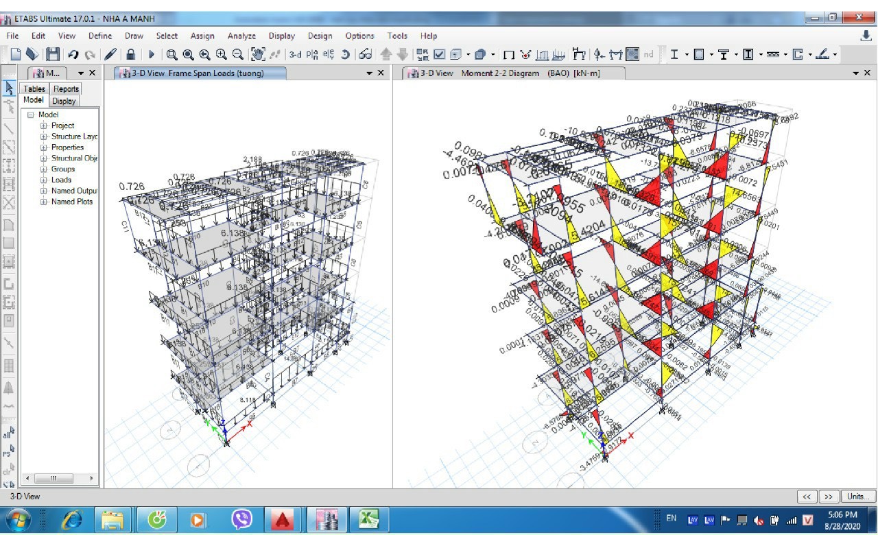
Task: Click the Undo arrow icon
Action: (x=73, y=54)
